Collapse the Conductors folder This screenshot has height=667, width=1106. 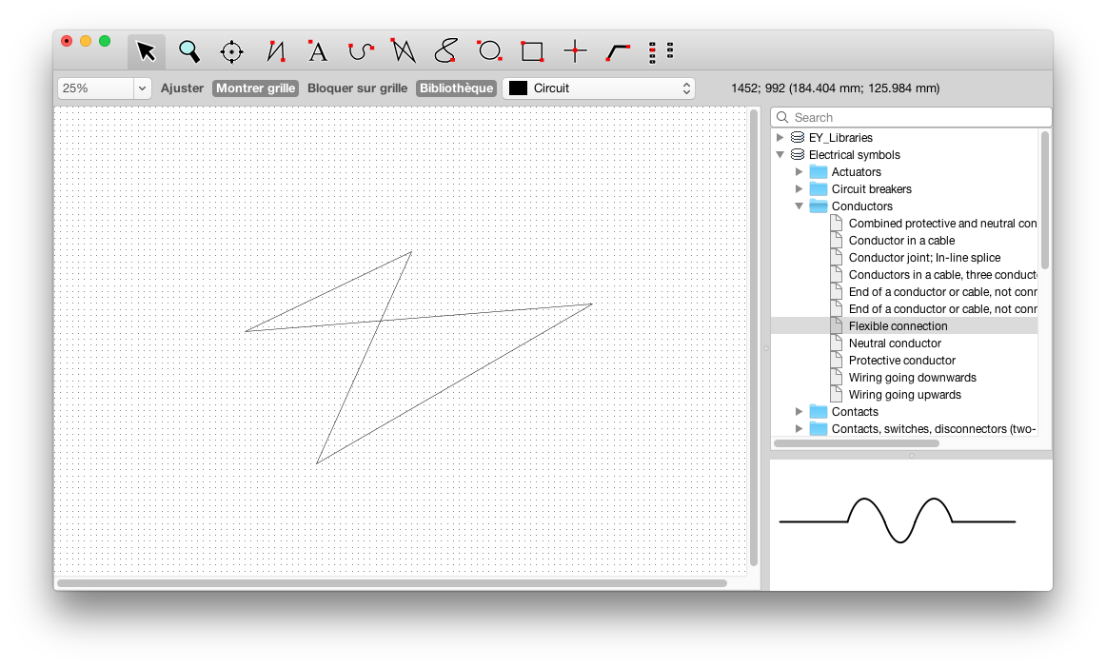(x=800, y=206)
